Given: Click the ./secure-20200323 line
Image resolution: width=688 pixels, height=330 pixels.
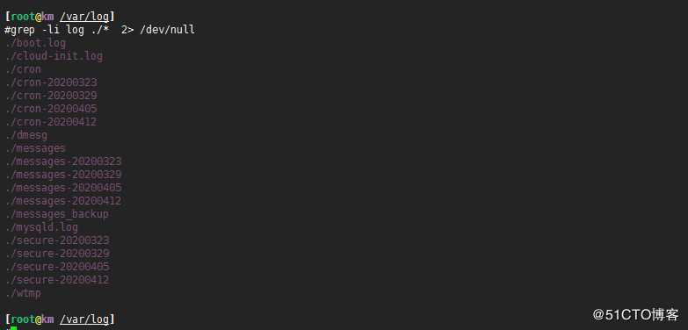Looking at the screenshot, I should (x=57, y=240).
